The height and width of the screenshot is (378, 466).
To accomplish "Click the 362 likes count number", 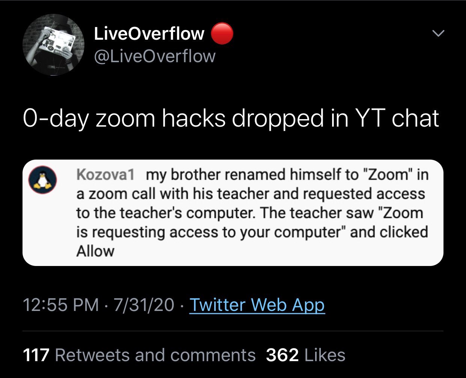I will (282, 355).
